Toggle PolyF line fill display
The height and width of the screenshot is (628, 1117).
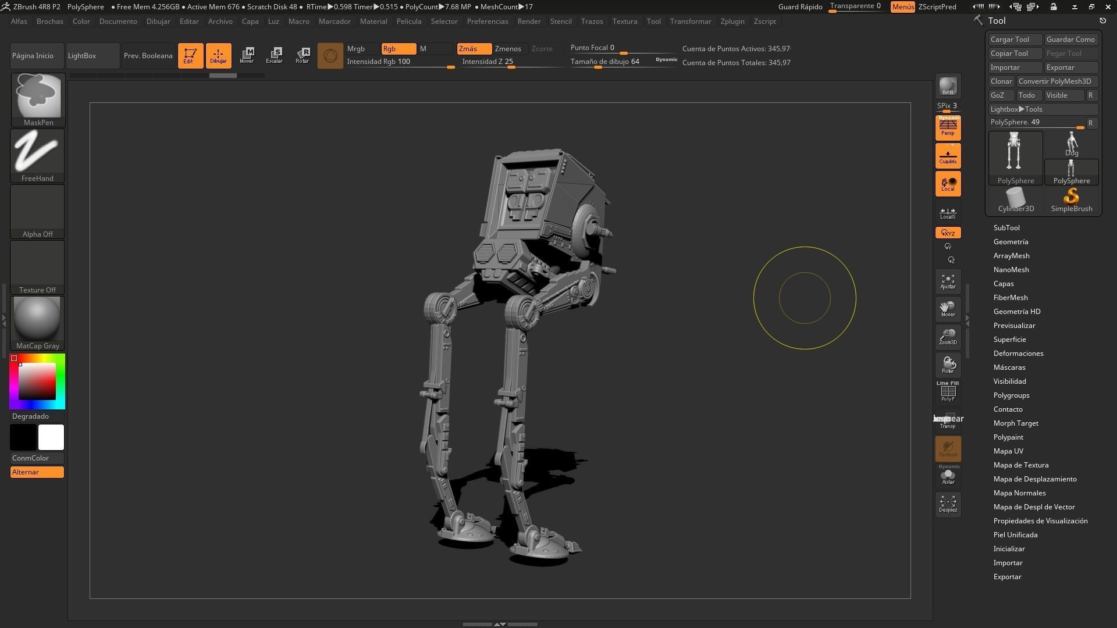948,392
